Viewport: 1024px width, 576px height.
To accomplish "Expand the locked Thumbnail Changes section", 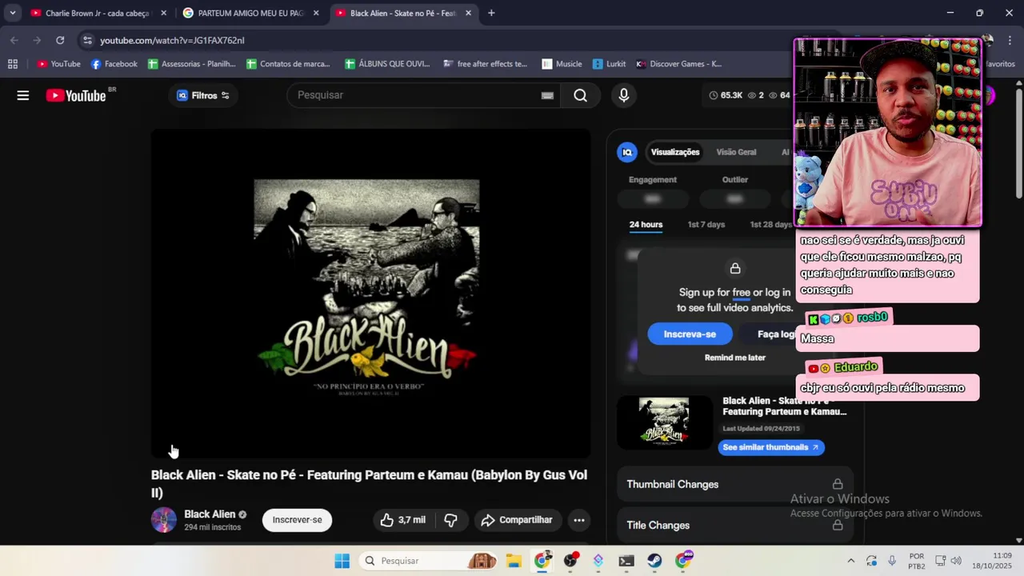I will coord(734,484).
